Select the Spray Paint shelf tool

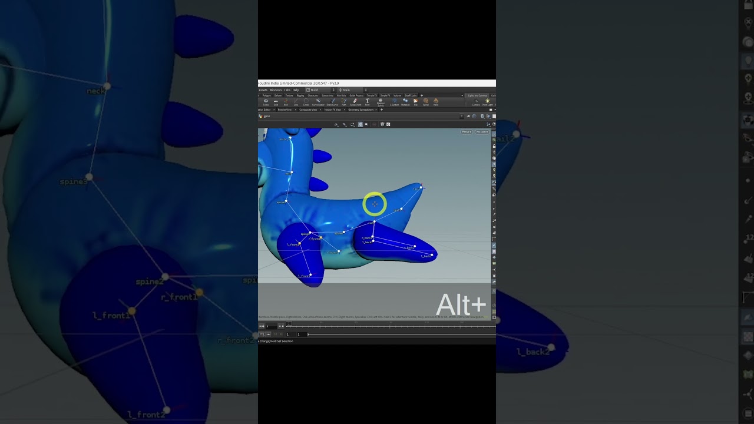pos(356,102)
